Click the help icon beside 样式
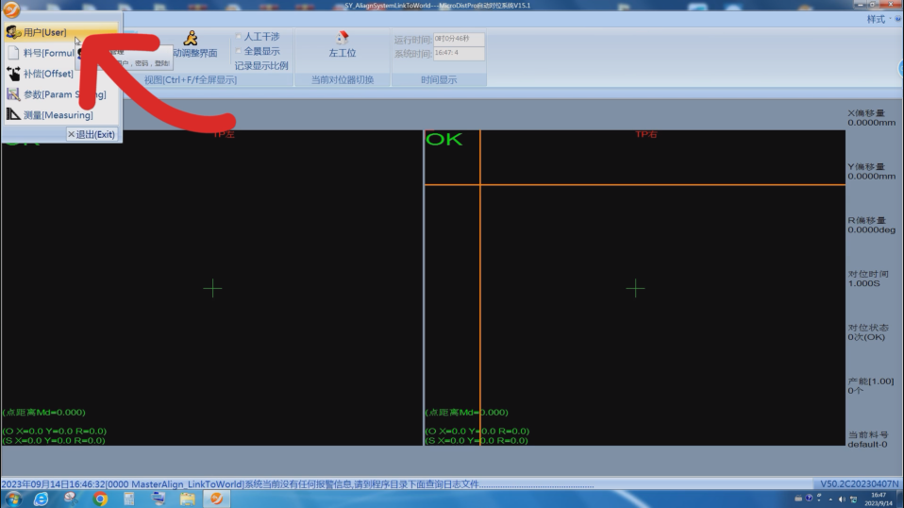 [896, 19]
